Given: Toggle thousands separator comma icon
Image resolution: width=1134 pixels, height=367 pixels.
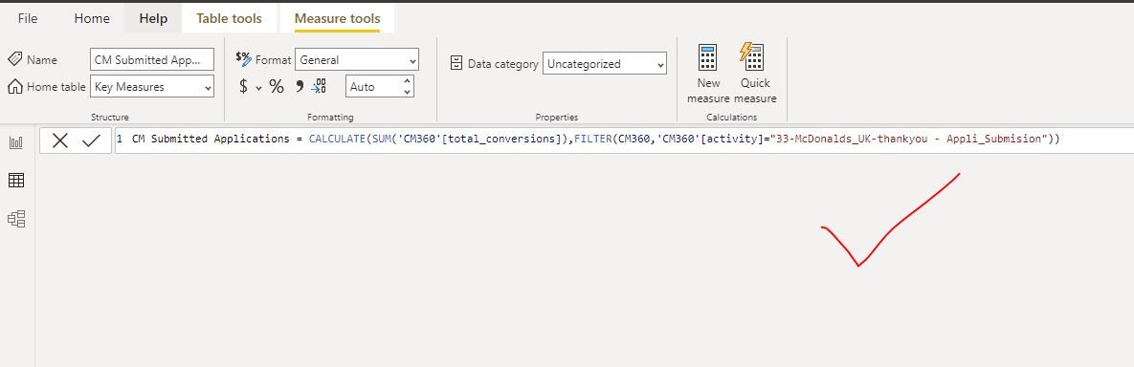Looking at the screenshot, I should click(299, 87).
